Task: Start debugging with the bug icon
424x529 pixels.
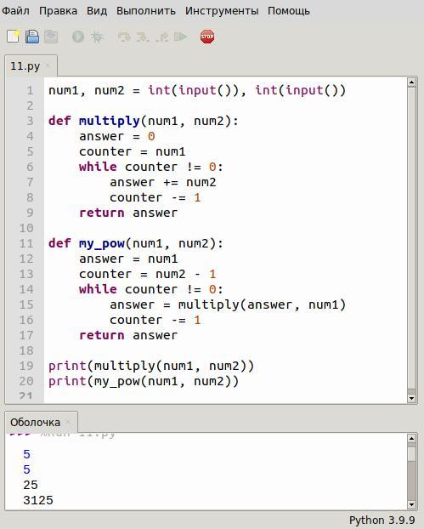Action: click(97, 37)
